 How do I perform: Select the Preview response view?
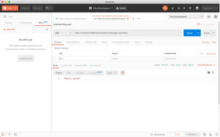pos(80,73)
